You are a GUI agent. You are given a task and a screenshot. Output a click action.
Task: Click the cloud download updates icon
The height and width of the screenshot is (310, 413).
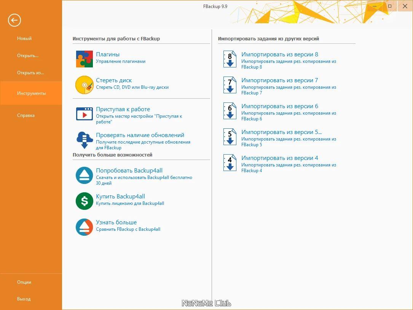tap(85, 140)
